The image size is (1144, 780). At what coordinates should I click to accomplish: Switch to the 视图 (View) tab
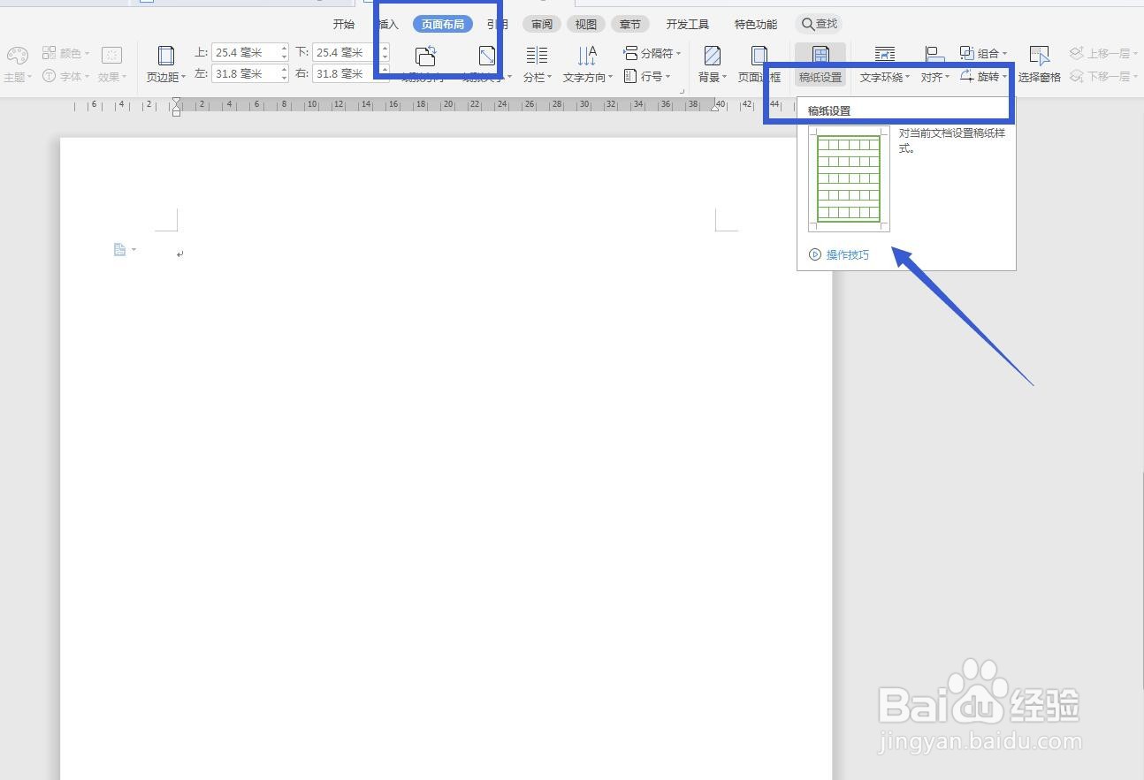click(x=585, y=24)
